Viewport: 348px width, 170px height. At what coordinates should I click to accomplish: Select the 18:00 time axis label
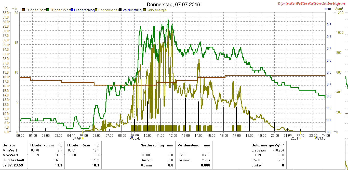pos(249,135)
